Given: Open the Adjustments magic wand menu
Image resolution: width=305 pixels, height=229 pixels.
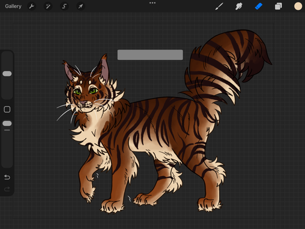Looking at the screenshot, I should [x=48, y=6].
